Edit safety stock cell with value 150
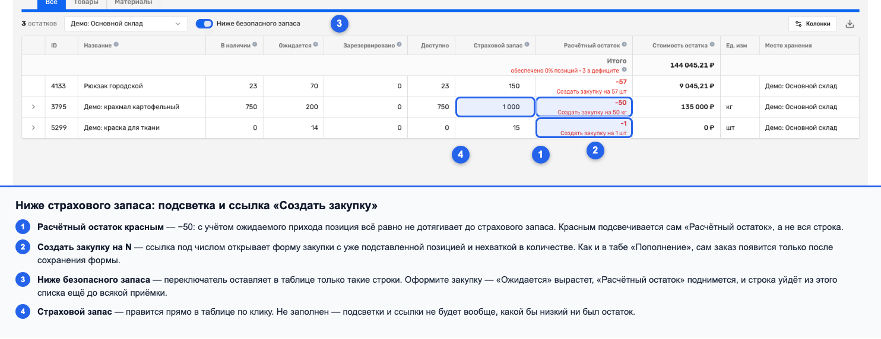 (x=495, y=86)
